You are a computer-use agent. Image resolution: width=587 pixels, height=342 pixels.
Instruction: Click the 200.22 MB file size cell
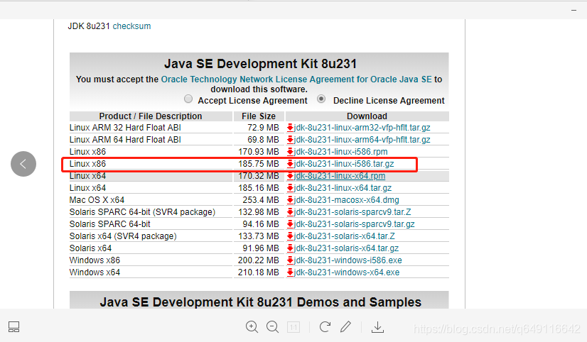[259, 260]
